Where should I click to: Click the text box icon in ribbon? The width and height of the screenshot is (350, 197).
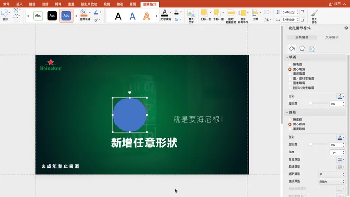[16, 10]
